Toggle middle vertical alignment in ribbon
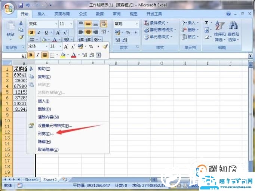This screenshot has width=255, height=191. (88, 24)
